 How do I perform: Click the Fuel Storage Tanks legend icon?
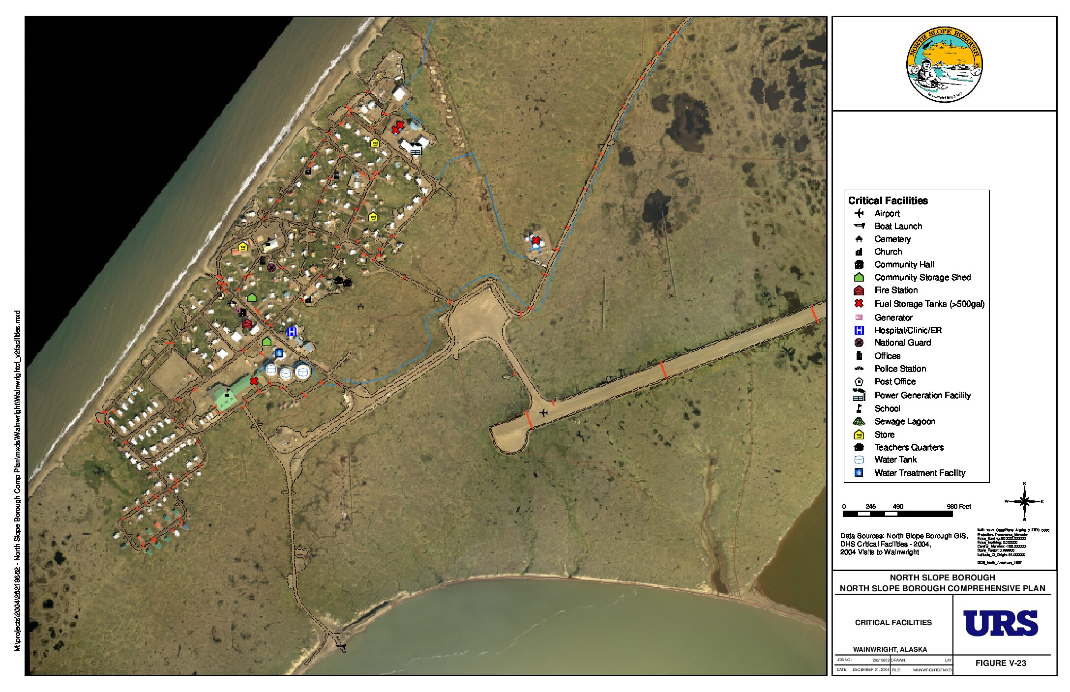coord(859,304)
